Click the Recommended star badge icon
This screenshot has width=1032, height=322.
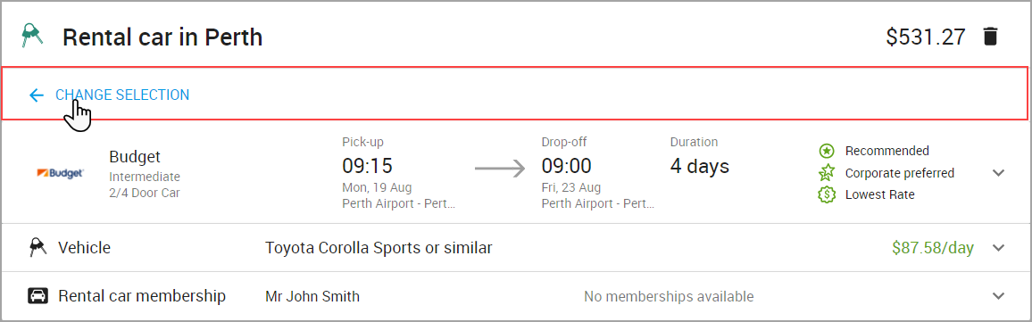[x=827, y=151]
